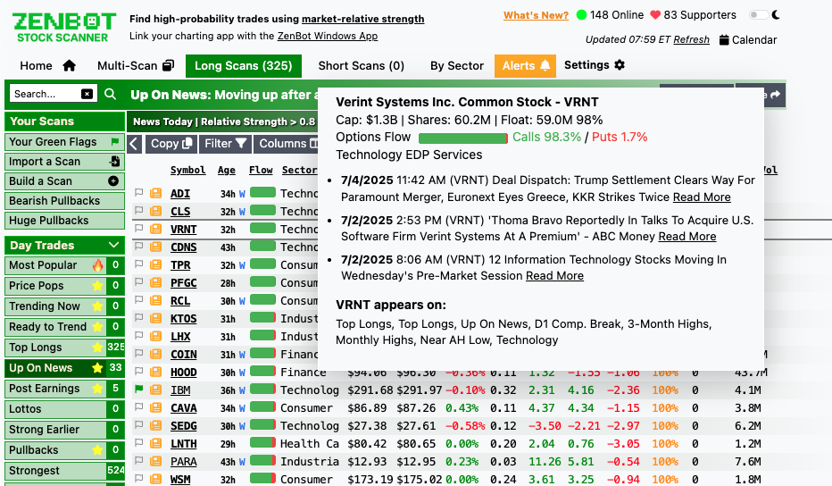Open the Calendar icon link
Image resolution: width=832 pixels, height=486 pixels.
(x=724, y=40)
